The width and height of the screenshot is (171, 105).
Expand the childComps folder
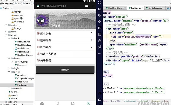click(x=12, y=62)
